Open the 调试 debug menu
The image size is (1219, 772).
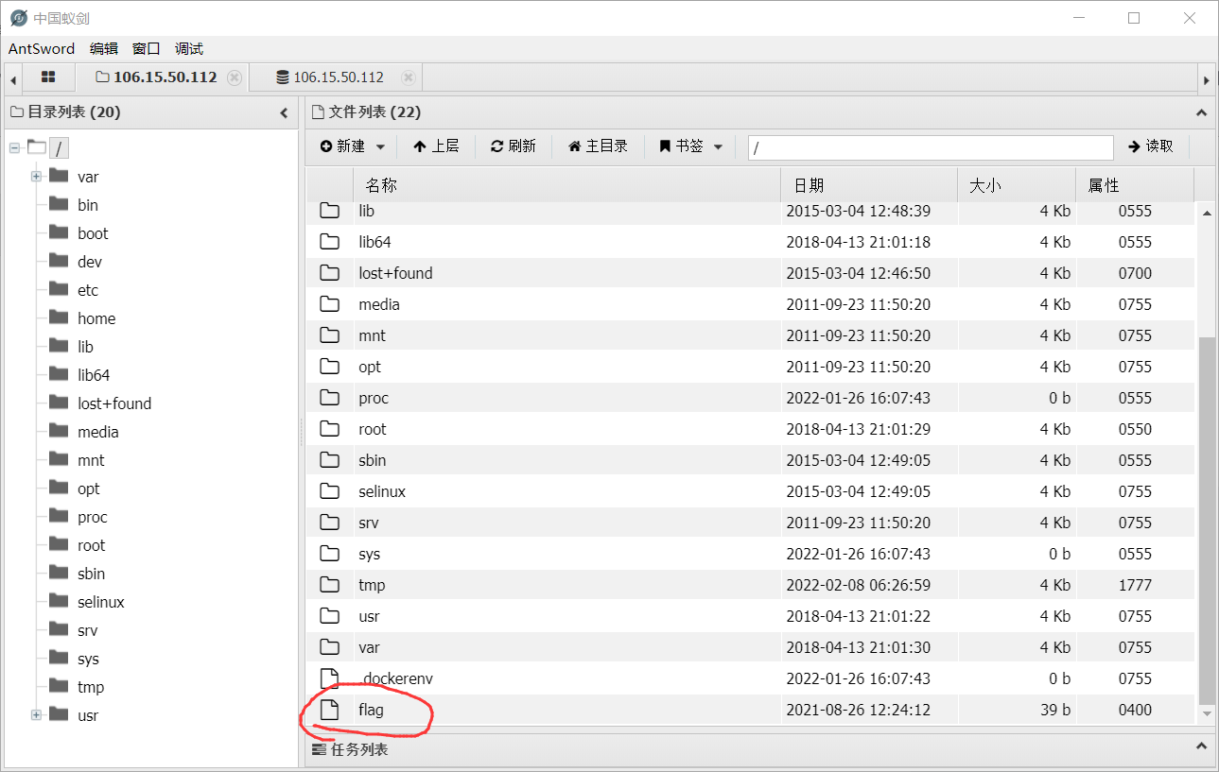(x=187, y=48)
